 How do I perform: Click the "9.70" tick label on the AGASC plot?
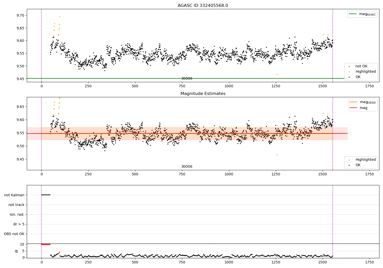[x=20, y=15]
